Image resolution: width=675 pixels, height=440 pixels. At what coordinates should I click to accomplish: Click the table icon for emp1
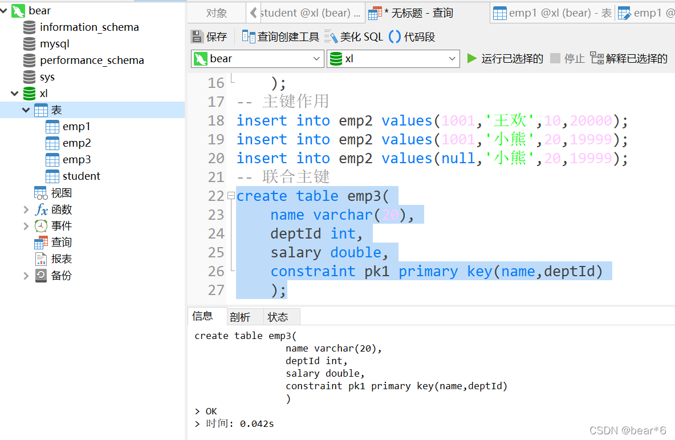[x=52, y=127]
